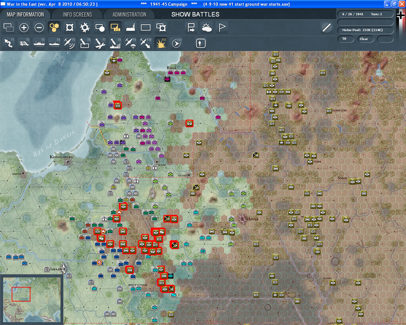This screenshot has height=325, width=406.
Task: Open the game settings gear icon
Action: (84, 28)
